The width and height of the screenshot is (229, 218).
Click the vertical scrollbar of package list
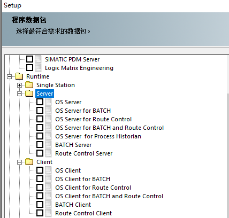[228, 136]
